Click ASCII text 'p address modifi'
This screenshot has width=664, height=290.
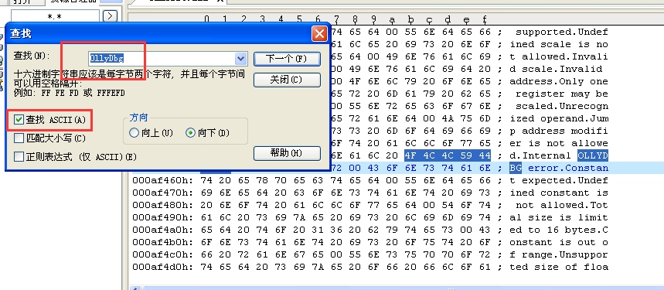click(x=559, y=131)
